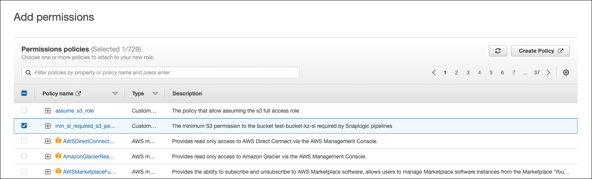This screenshot has height=179, width=592.
Task: Click the orange AmazonGlacier managed policy icon
Action: pyautogui.click(x=58, y=156)
